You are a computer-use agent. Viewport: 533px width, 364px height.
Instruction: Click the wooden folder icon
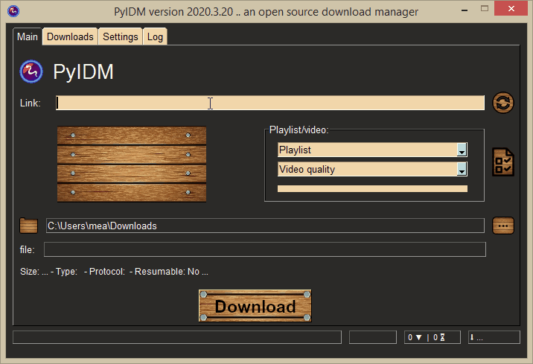tap(28, 226)
